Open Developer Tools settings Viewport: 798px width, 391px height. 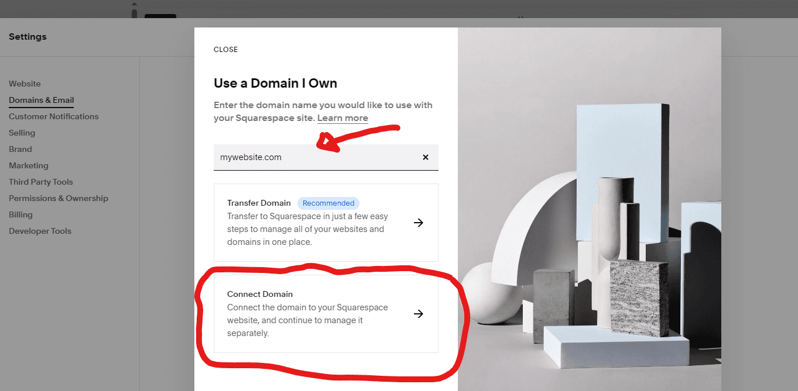[40, 231]
